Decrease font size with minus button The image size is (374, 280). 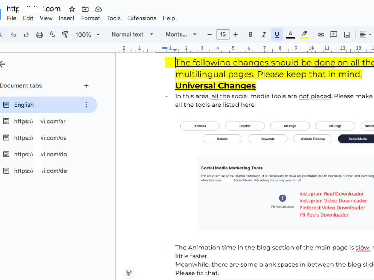pyautogui.click(x=209, y=34)
